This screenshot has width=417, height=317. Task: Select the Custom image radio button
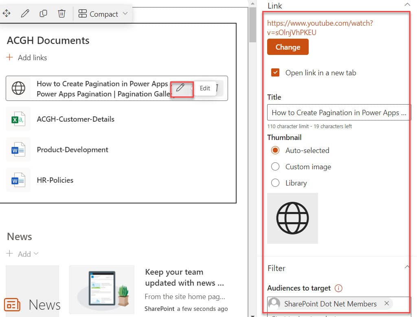click(x=275, y=166)
